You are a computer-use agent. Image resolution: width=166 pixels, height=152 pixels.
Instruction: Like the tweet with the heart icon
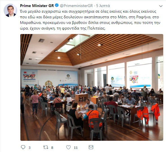(68, 147)
